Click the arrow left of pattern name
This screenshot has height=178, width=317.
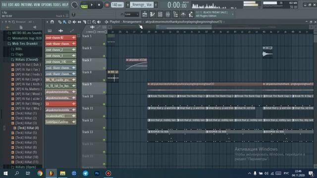point(128,4)
